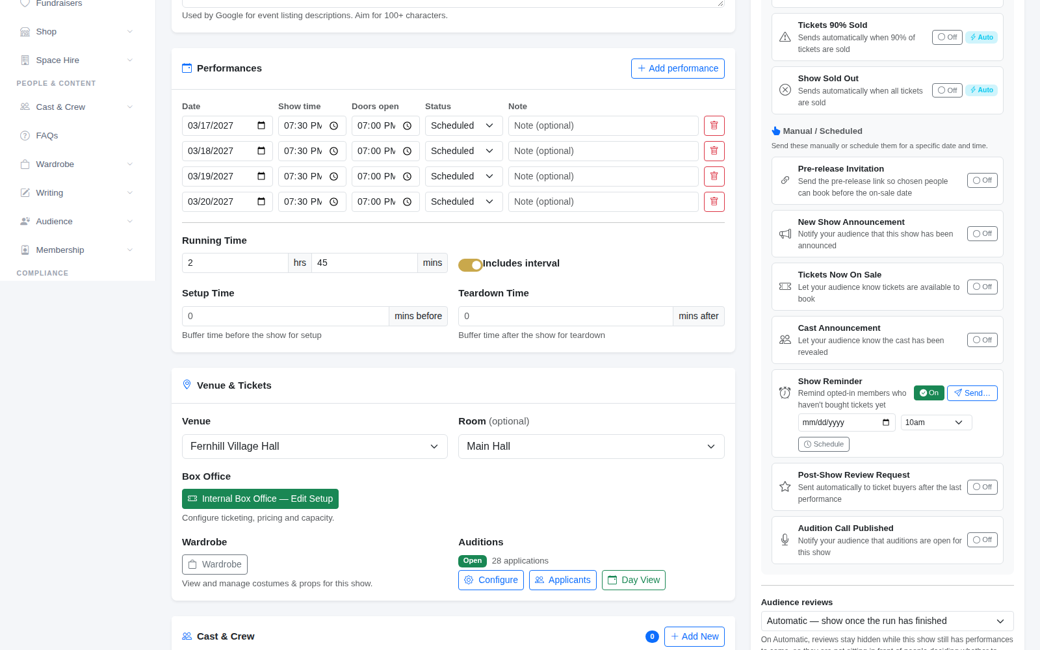
Task: Turn off the Show Reminder toggle
Action: [x=929, y=393]
